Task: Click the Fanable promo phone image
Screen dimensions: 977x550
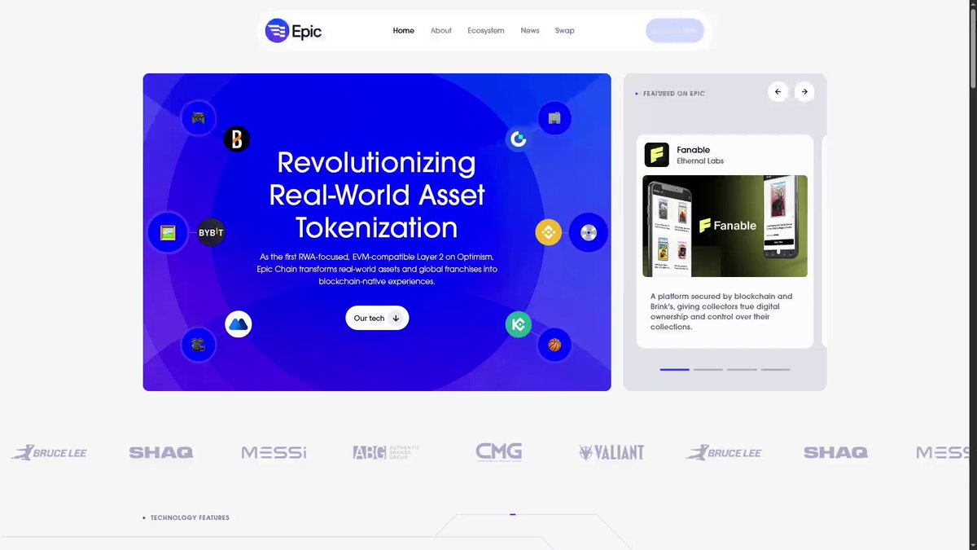Action: tap(725, 226)
